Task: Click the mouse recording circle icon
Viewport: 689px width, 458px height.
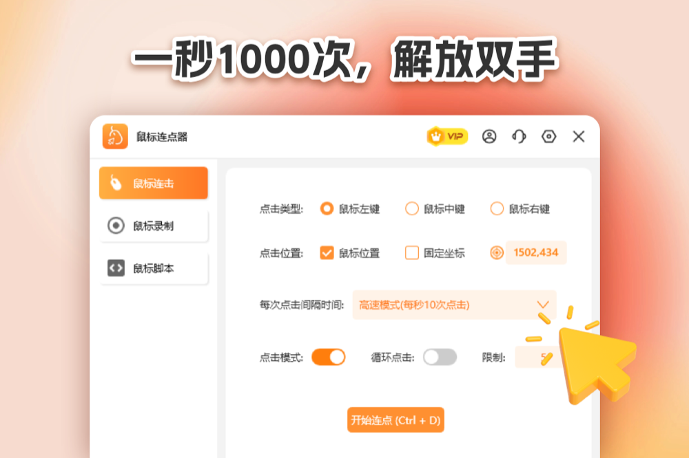Action: [116, 226]
